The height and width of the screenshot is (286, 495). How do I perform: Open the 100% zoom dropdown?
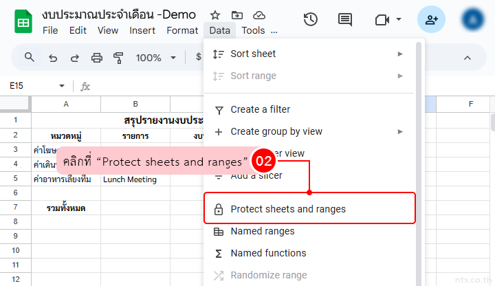pos(155,58)
